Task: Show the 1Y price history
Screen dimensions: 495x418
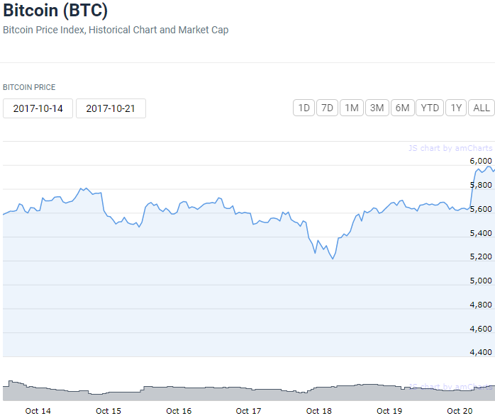Action: [456, 108]
